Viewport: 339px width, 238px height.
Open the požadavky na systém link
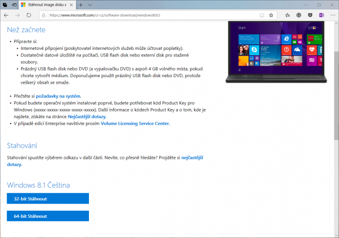58,96
